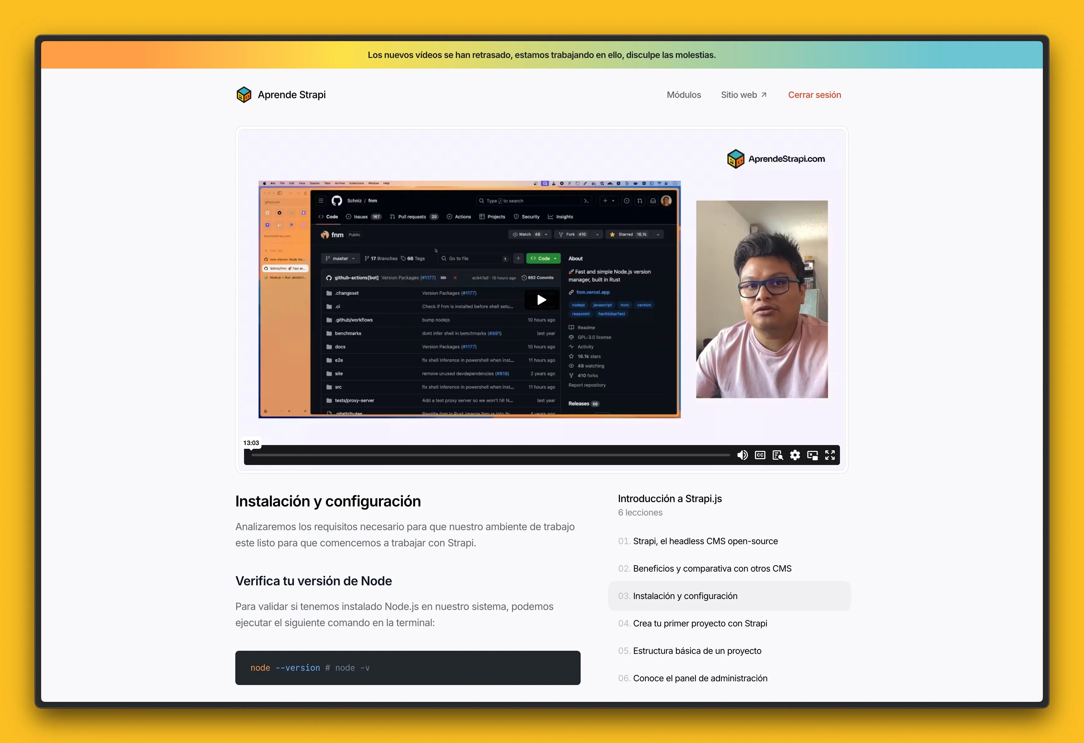Open lesson 06 Conoce el panel de administración
The image size is (1084, 743).
click(x=693, y=678)
